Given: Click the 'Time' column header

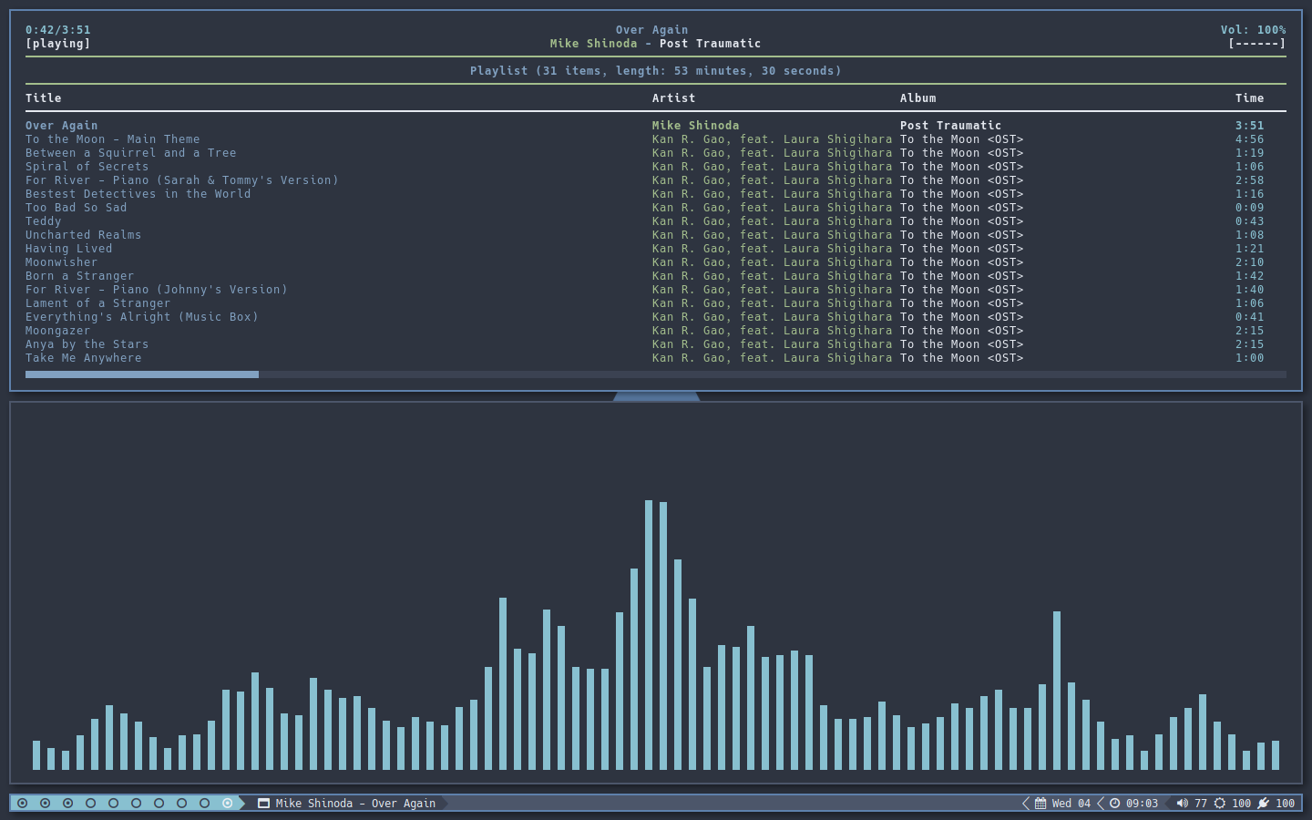Looking at the screenshot, I should coord(1250,98).
